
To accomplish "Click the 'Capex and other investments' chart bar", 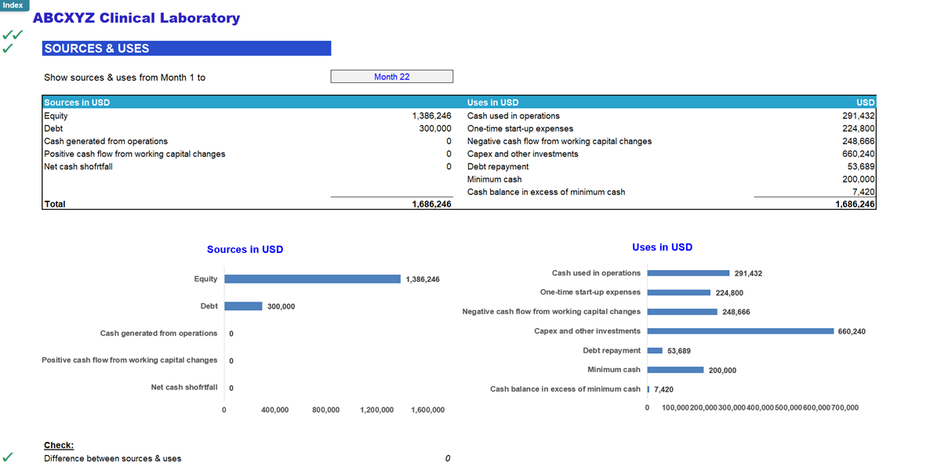I will click(x=740, y=331).
